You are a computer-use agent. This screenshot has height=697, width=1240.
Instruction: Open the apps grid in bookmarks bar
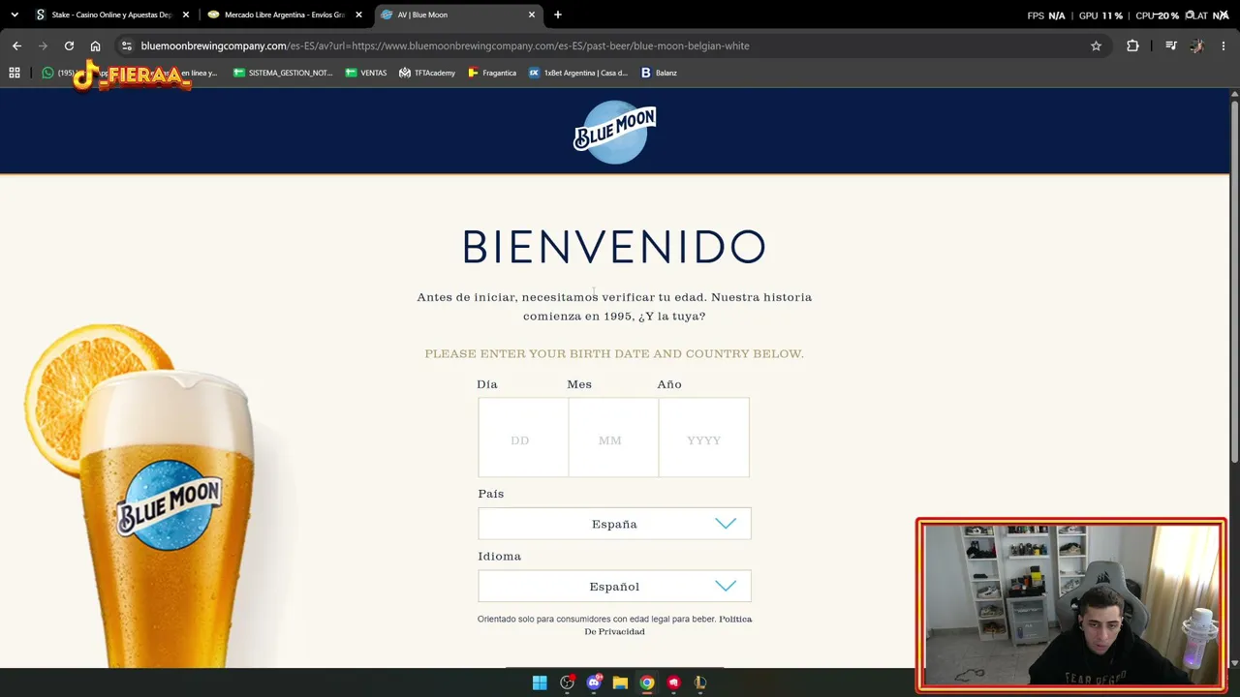15,73
